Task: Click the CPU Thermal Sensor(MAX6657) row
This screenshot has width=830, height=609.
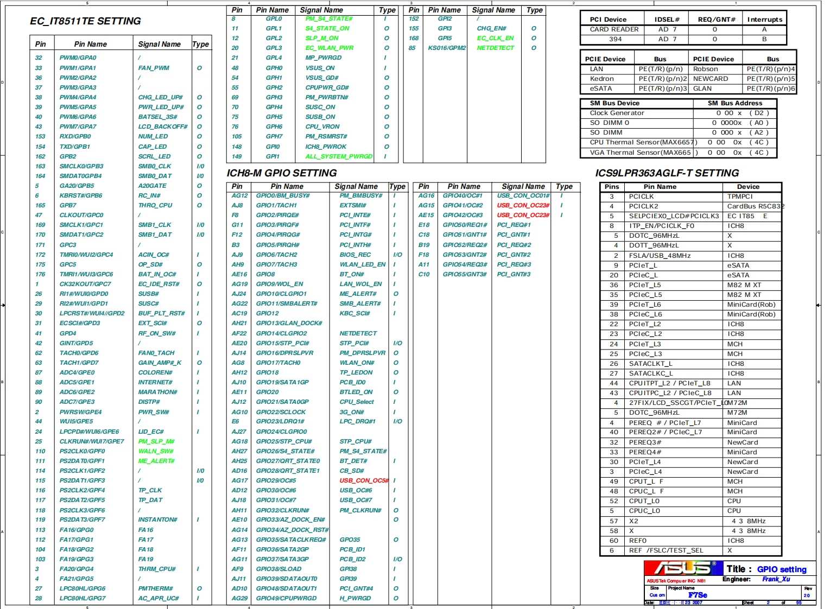Action: (x=643, y=142)
